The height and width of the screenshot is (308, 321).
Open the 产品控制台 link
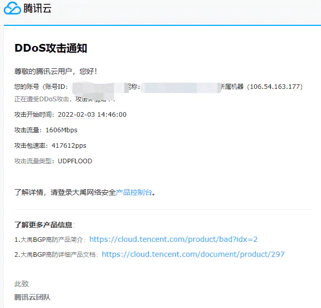click(134, 192)
